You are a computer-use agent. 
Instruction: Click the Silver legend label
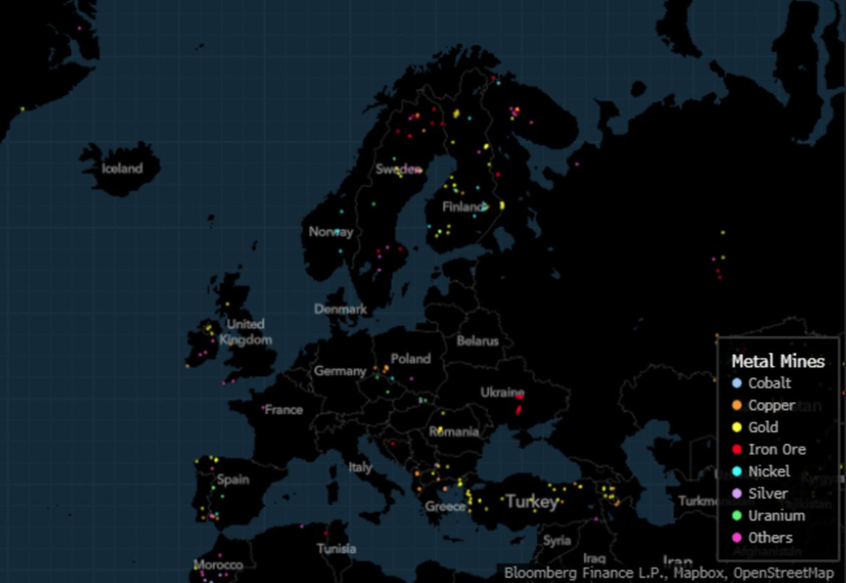tap(768, 494)
